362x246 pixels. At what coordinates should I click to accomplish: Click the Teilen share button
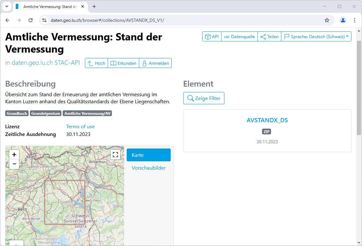[269, 37]
